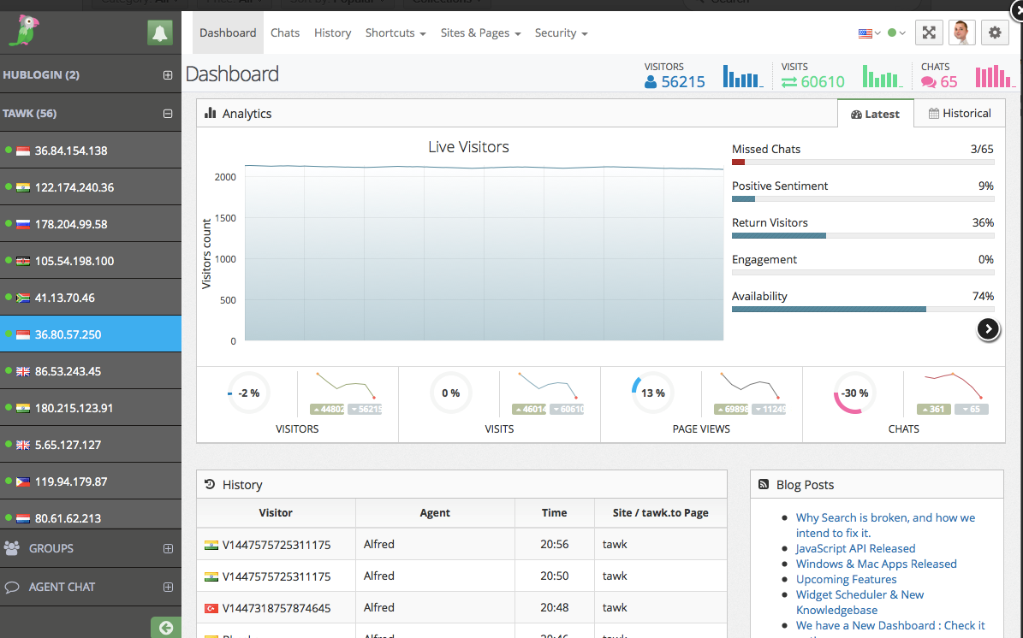The height and width of the screenshot is (638, 1023).
Task: Switch to the Historical tab
Action: [960, 114]
